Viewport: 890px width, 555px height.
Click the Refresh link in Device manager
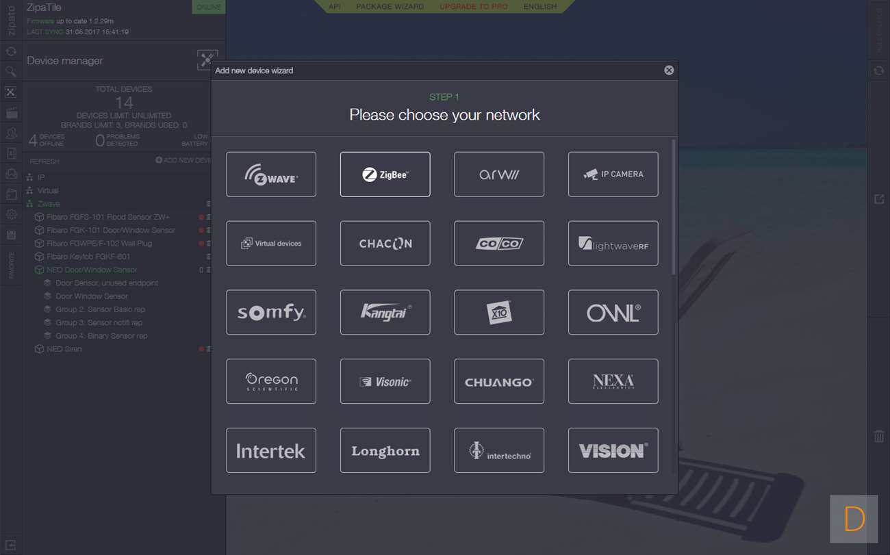coord(44,162)
